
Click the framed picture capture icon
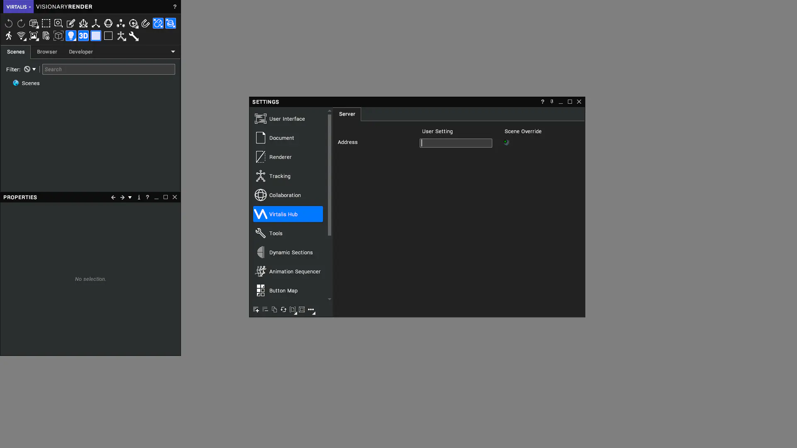tap(34, 36)
